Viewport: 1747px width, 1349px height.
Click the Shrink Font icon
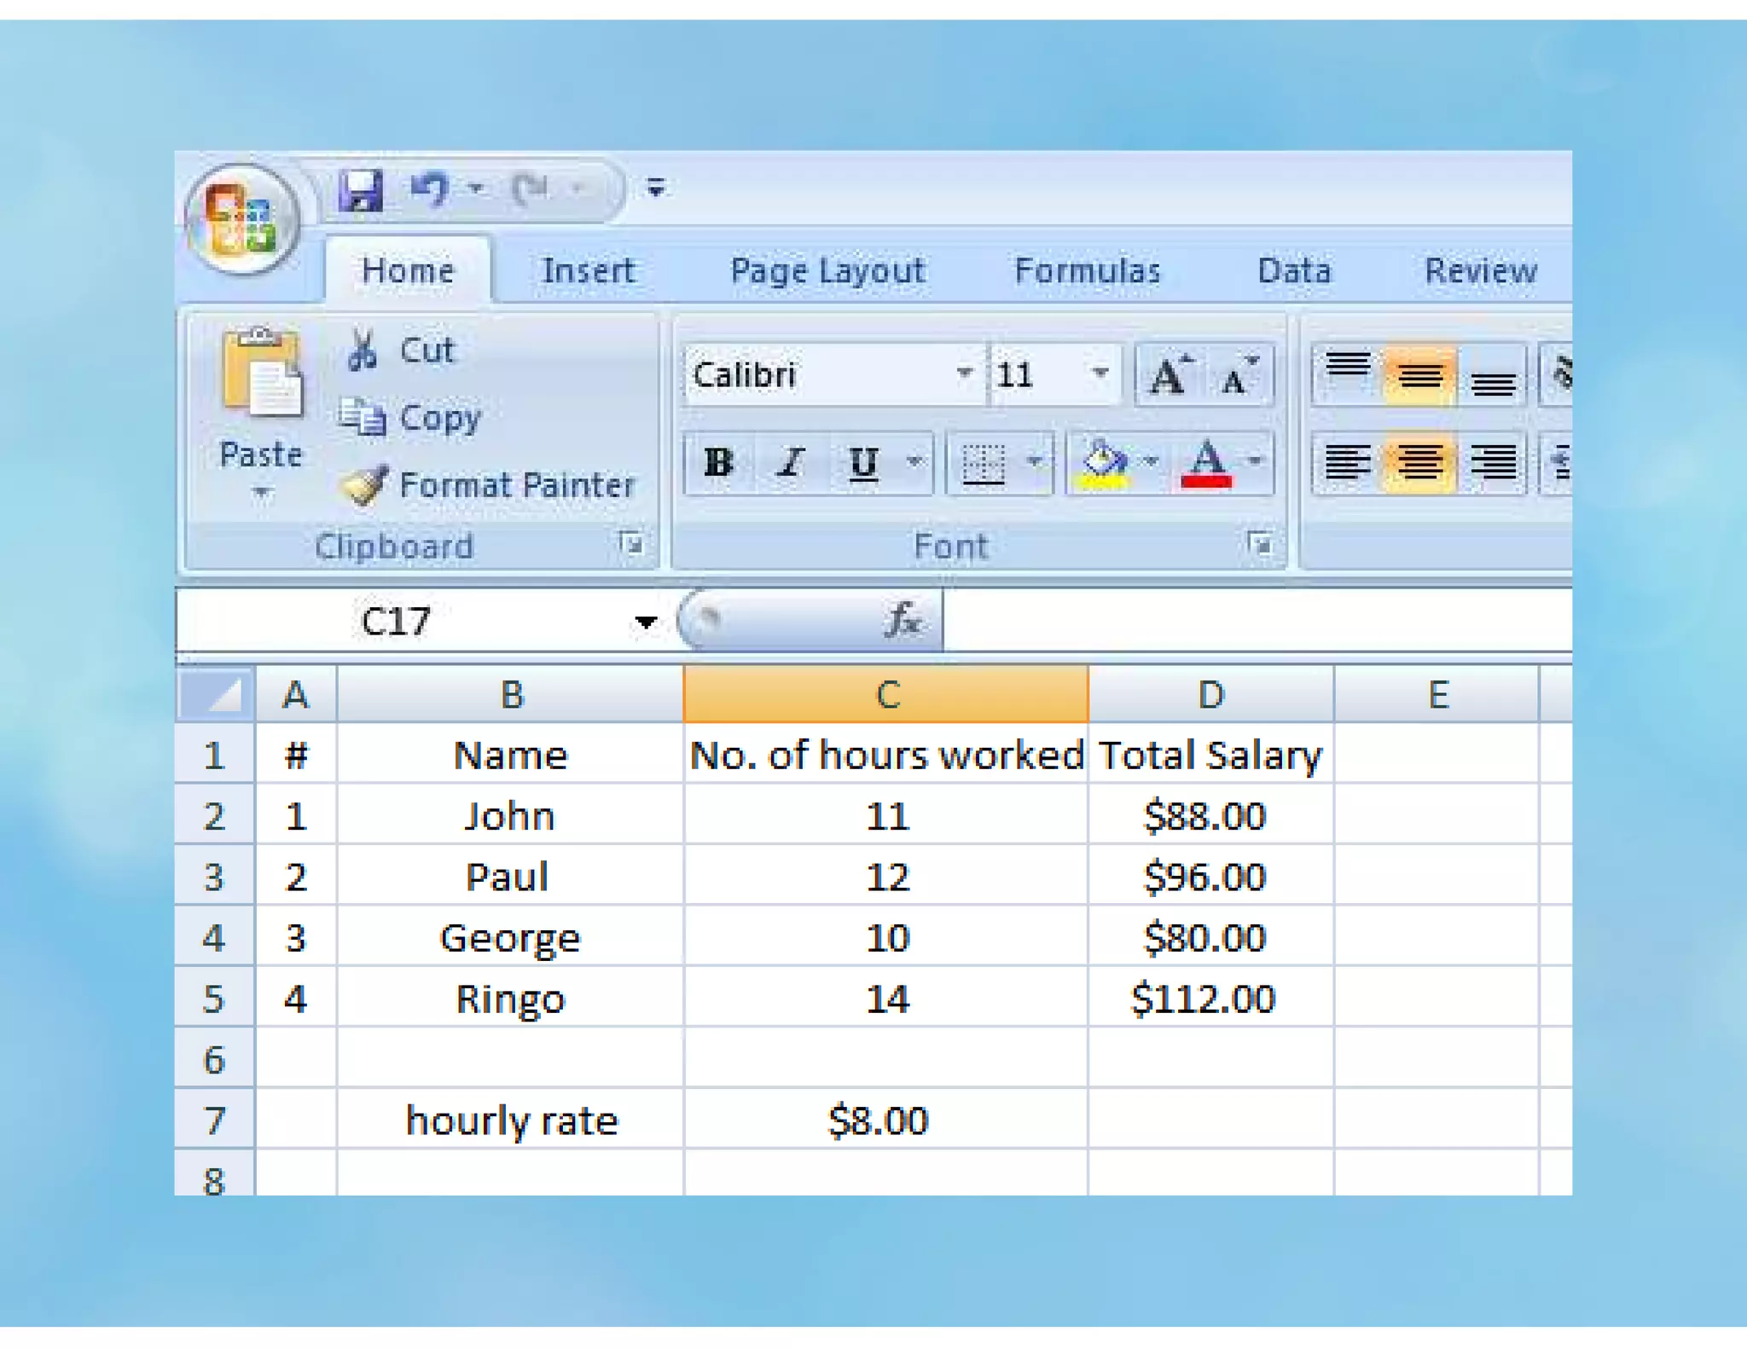(1237, 375)
